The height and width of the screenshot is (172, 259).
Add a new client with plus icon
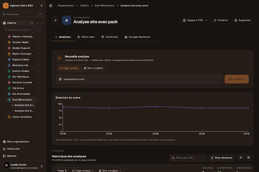tap(38, 23)
